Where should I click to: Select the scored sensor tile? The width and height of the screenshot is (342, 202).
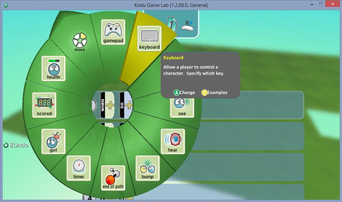tap(44, 105)
